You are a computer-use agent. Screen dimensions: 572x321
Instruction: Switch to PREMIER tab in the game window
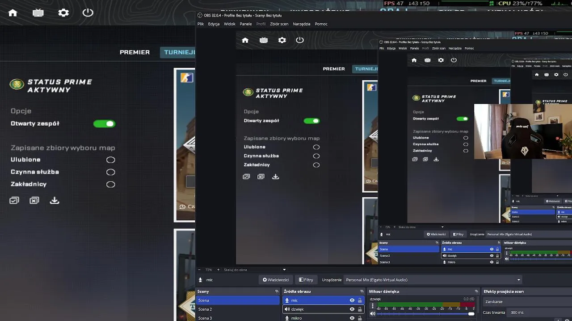point(135,52)
